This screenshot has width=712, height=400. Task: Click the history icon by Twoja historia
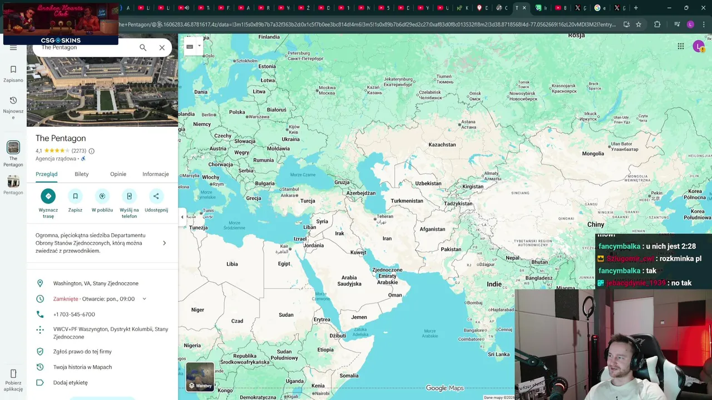click(40, 367)
